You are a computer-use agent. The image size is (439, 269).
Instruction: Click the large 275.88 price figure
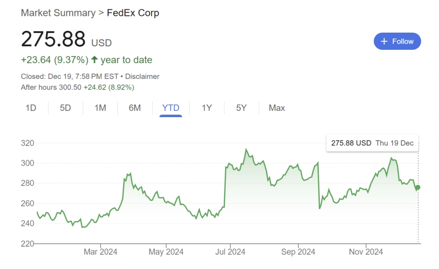[x=54, y=39]
